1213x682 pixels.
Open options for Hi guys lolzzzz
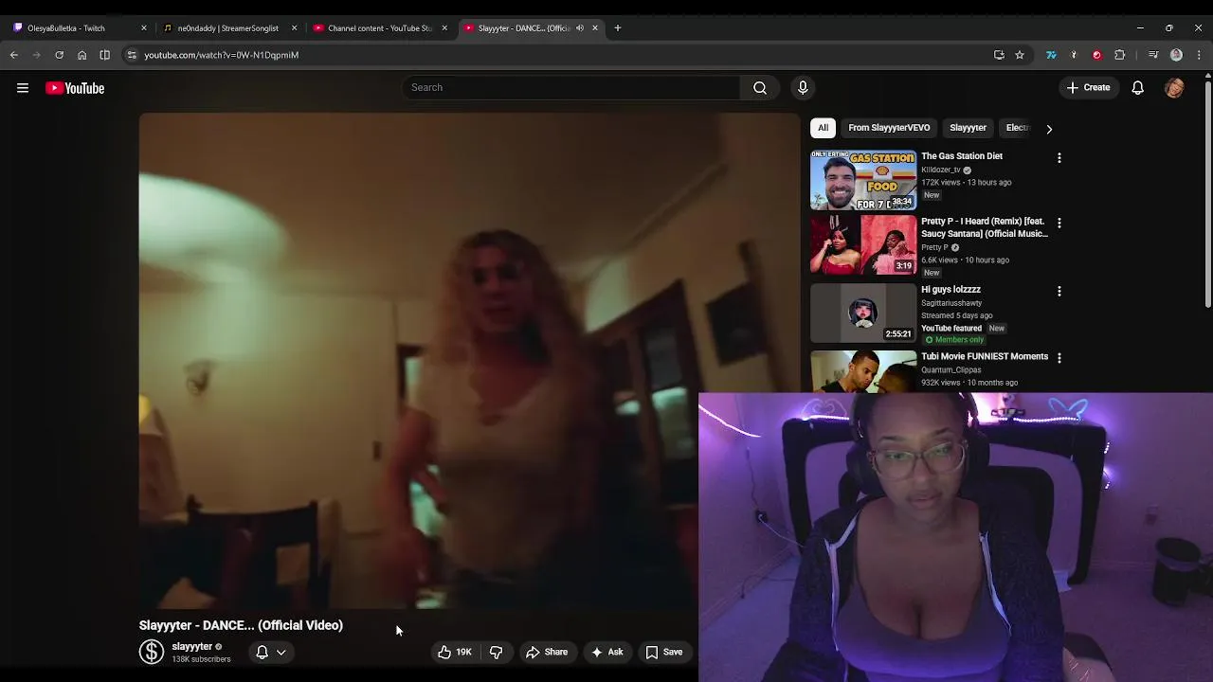tap(1059, 292)
